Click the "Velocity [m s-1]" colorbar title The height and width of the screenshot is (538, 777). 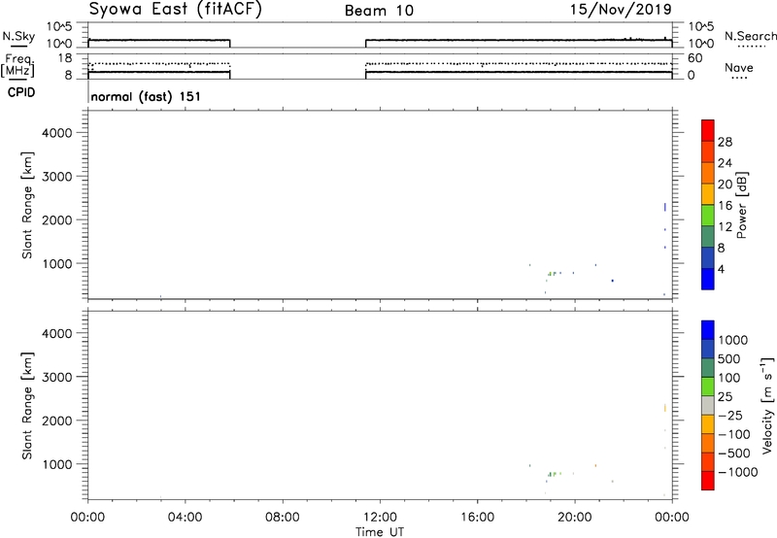[x=767, y=405]
